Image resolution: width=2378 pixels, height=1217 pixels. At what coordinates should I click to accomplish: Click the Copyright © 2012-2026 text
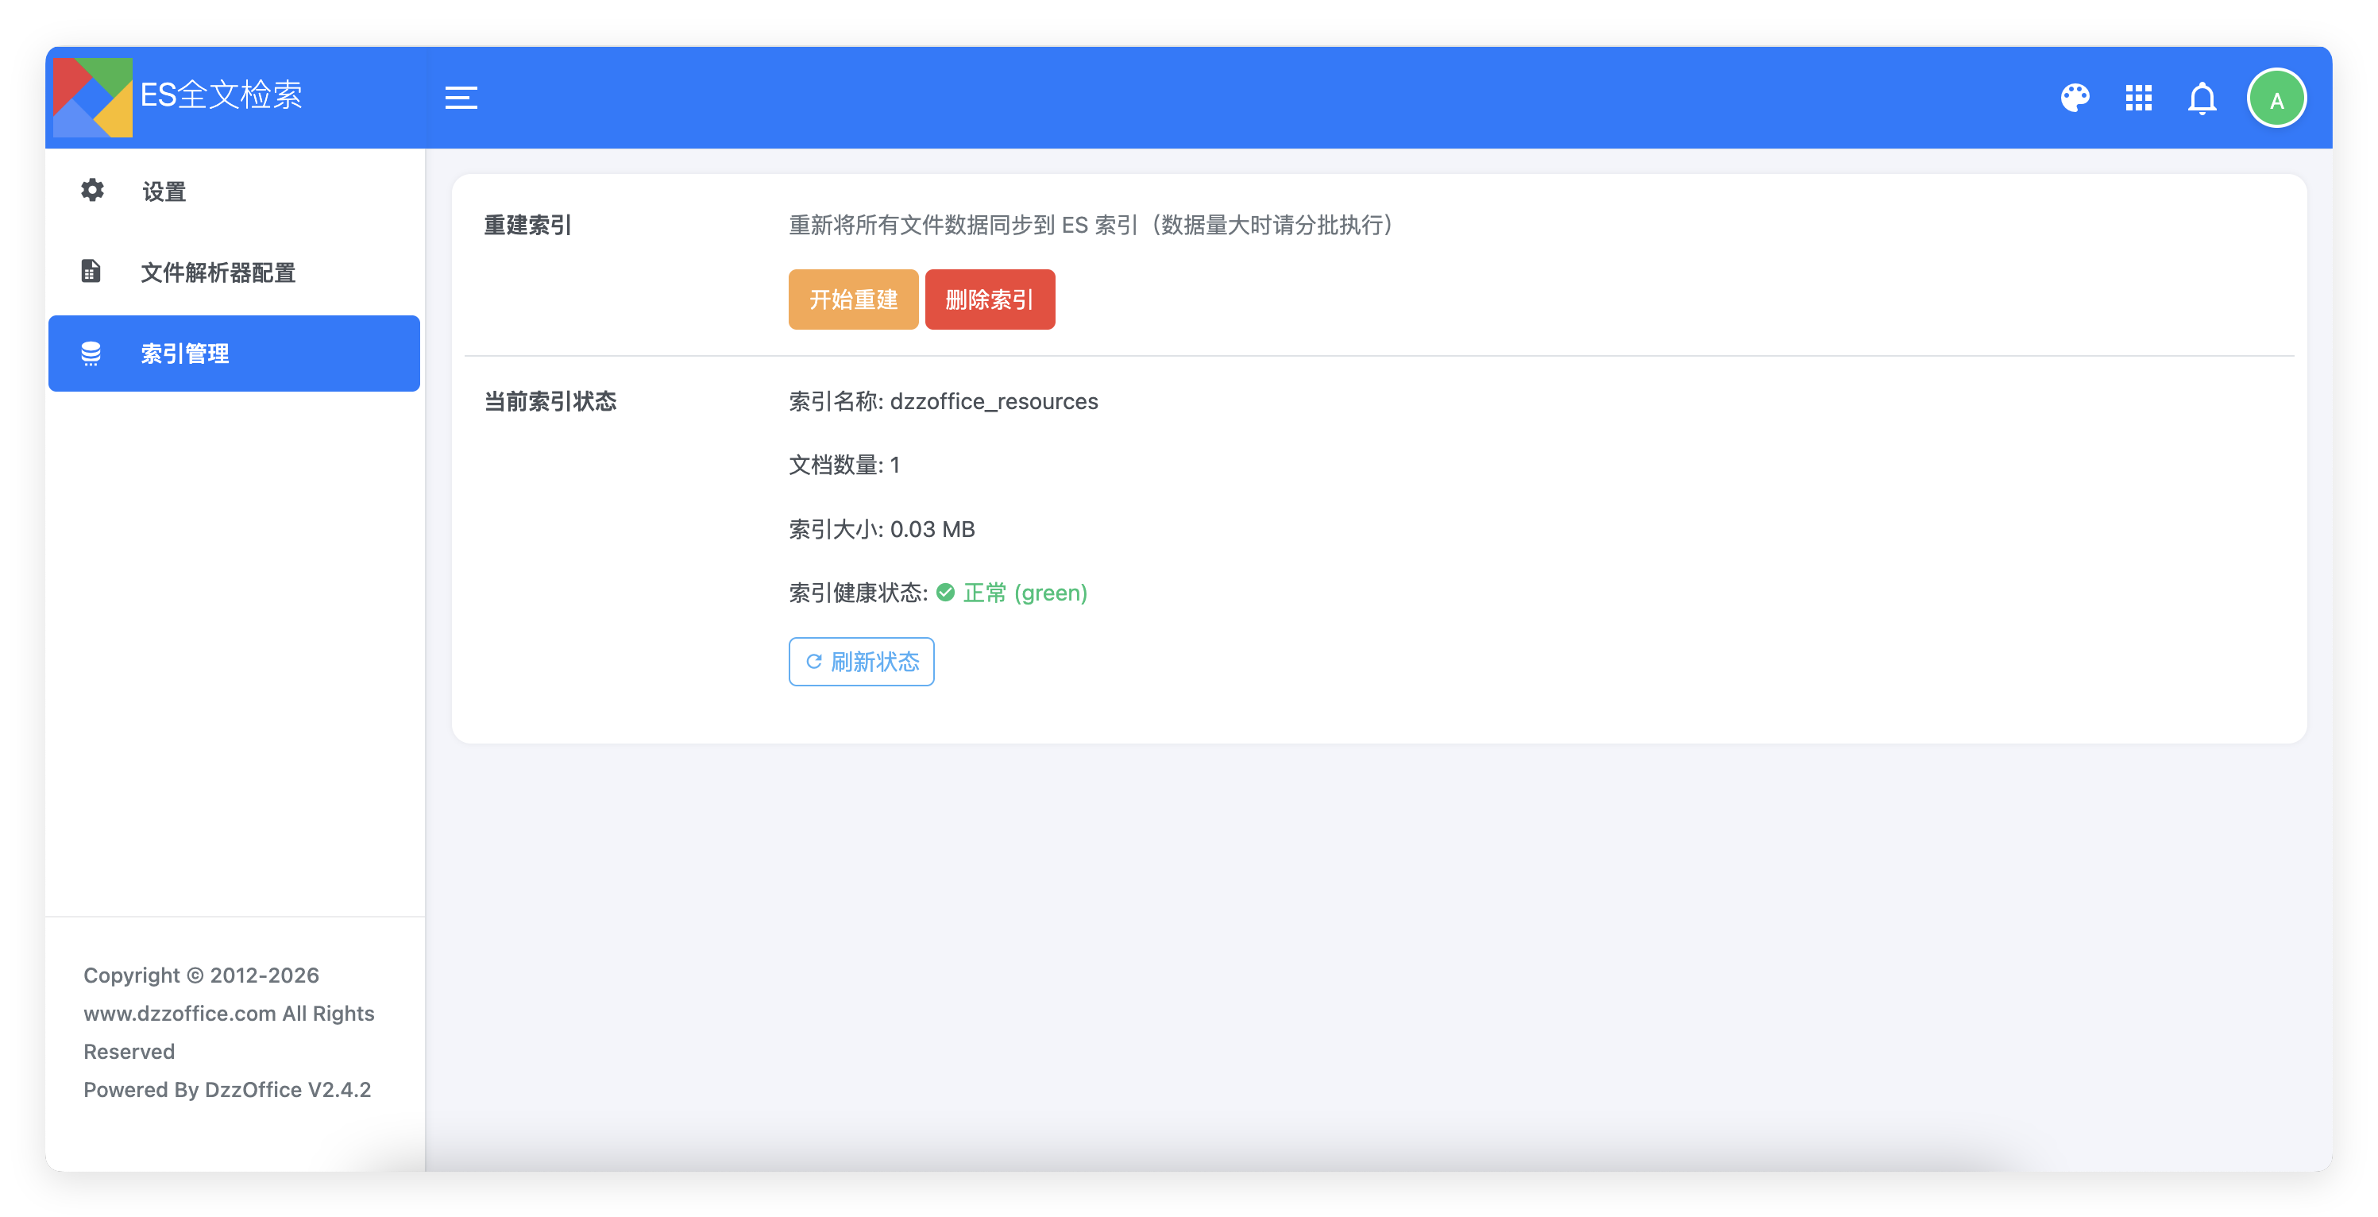[201, 976]
